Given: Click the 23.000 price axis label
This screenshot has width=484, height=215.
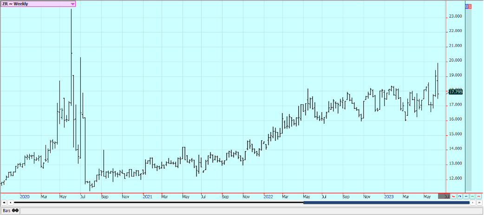Looking at the screenshot, I should pyautogui.click(x=455, y=16).
